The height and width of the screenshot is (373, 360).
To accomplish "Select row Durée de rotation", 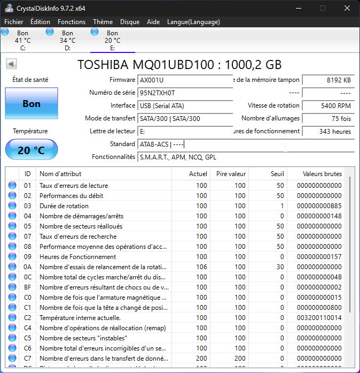I will click(175, 206).
